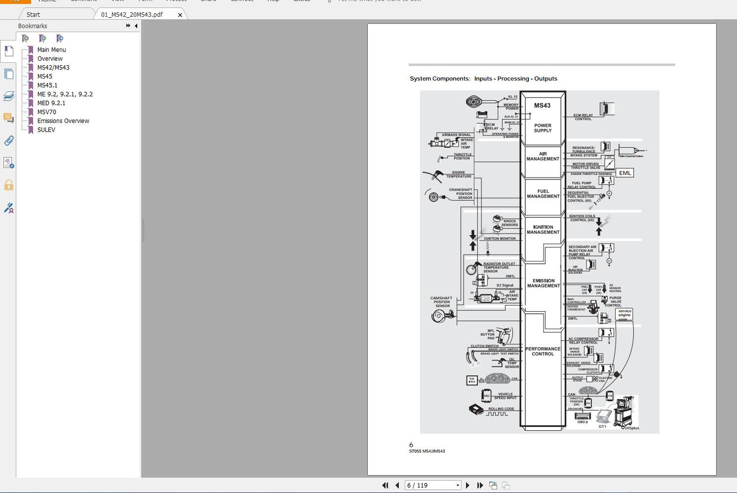Open the page thumbnails panel

(9, 74)
